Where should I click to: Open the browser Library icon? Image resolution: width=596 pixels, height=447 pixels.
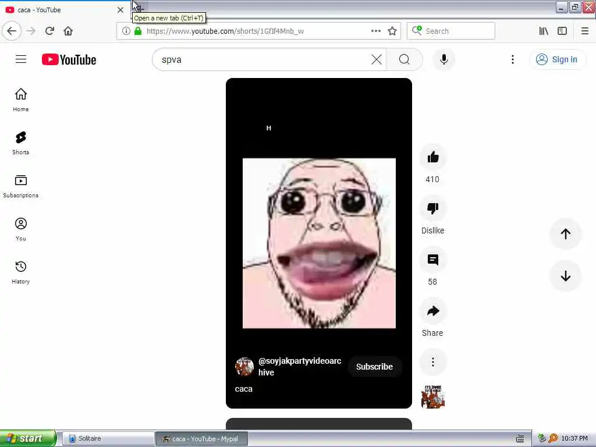544,31
